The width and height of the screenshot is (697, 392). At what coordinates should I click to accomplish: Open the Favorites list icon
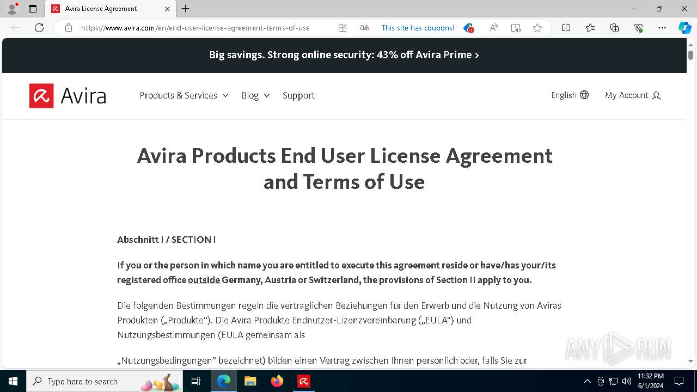click(590, 28)
